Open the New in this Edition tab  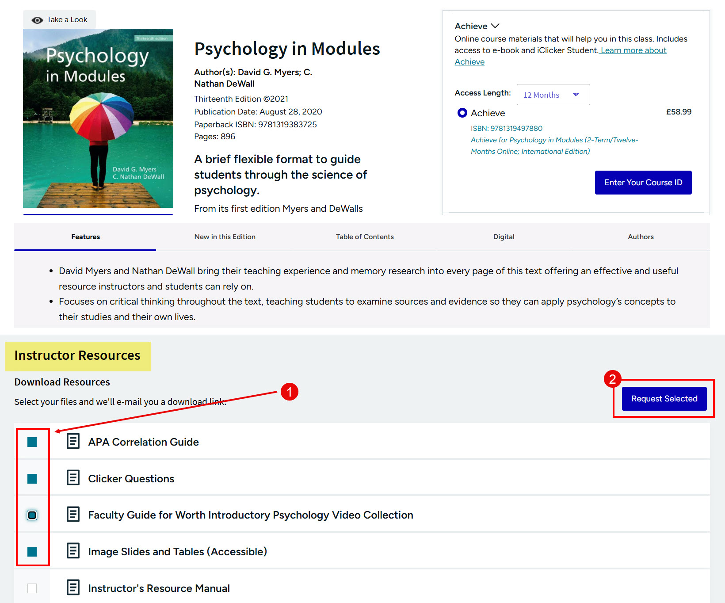point(225,237)
